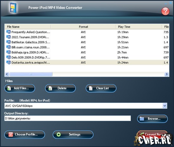This screenshot has width=174, height=147.
Task: Click the 1h 51mn play time cell
Action: tap(123, 42)
